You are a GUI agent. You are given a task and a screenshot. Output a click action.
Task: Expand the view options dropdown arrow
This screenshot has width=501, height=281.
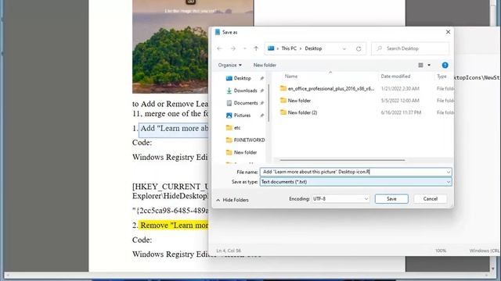tap(429, 65)
